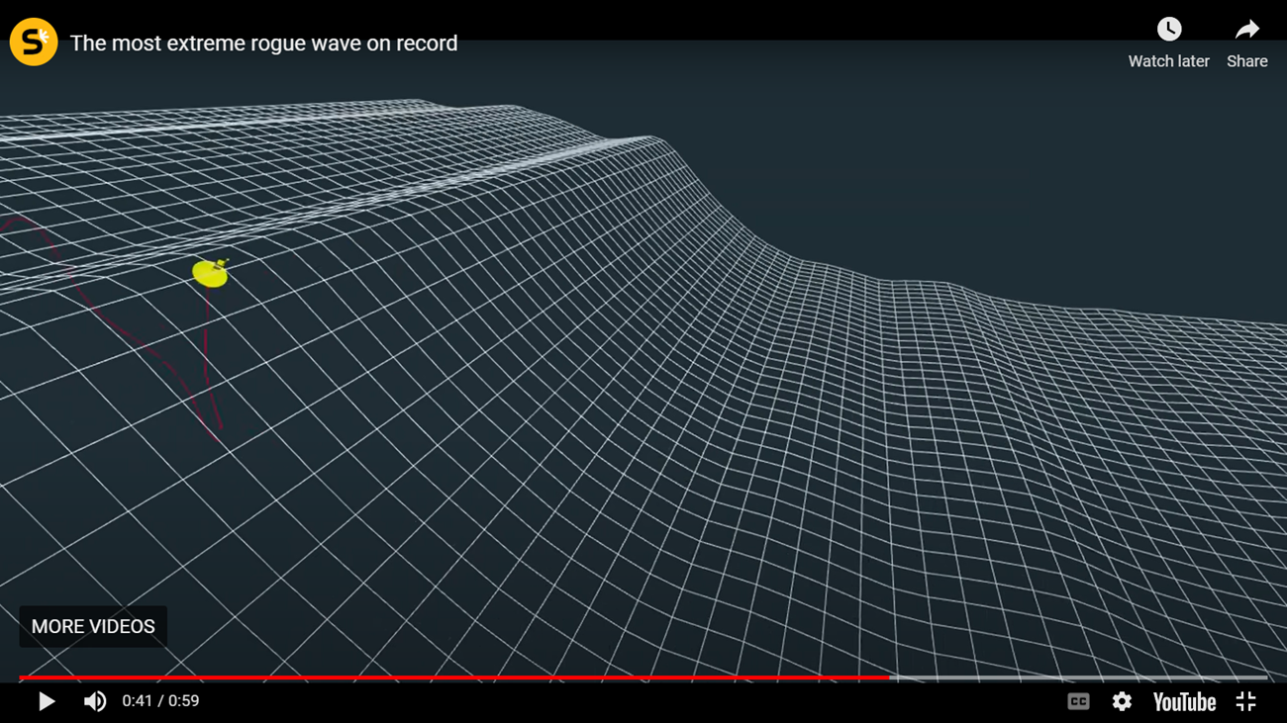Click the 0:41 / 0:59 time display
The width and height of the screenshot is (1287, 723).
pyautogui.click(x=160, y=701)
